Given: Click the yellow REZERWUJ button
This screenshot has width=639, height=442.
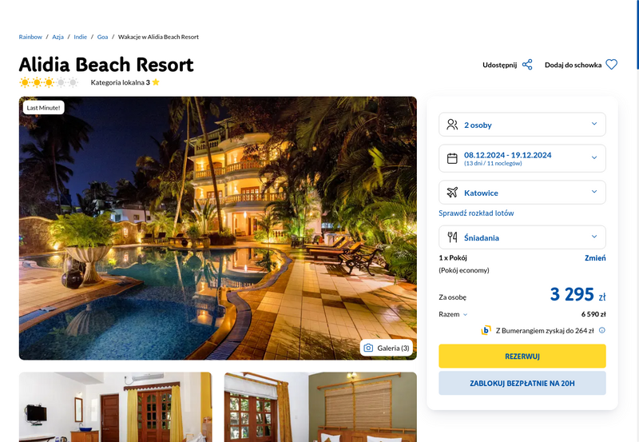Looking at the screenshot, I should pos(522,356).
